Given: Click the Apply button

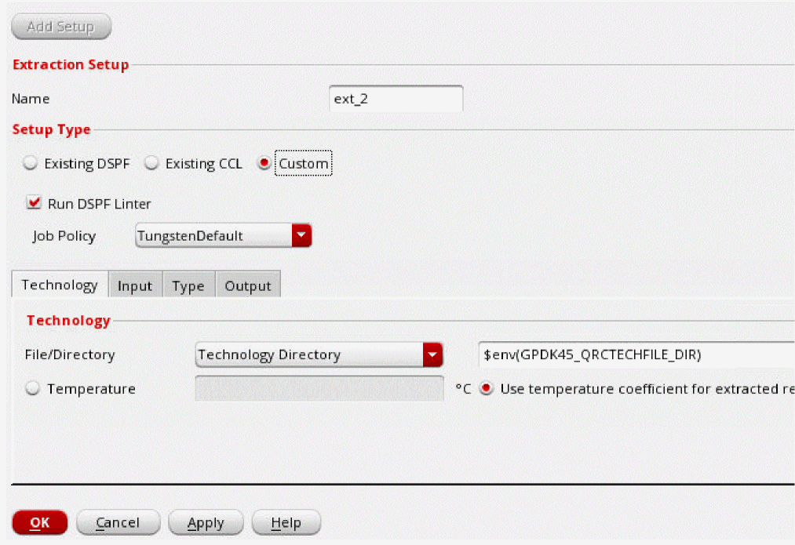Looking at the screenshot, I should (206, 522).
